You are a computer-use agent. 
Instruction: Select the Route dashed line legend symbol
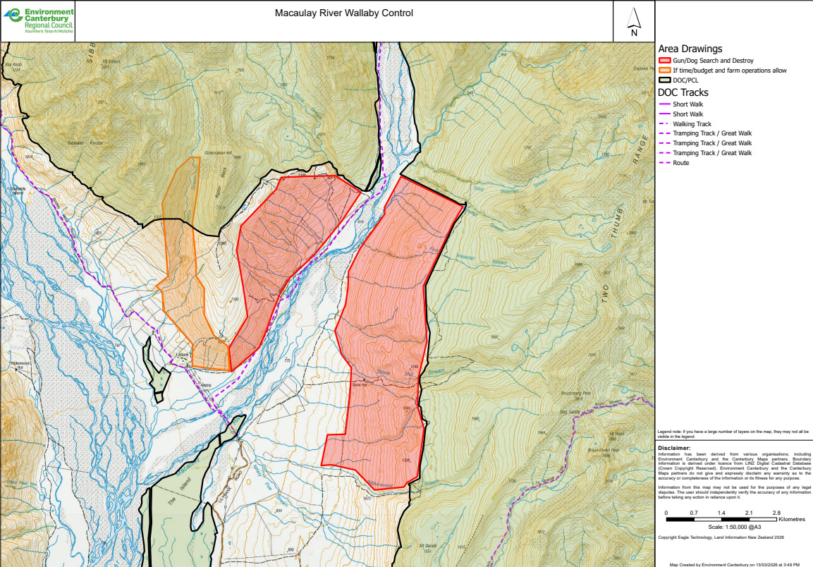click(664, 163)
